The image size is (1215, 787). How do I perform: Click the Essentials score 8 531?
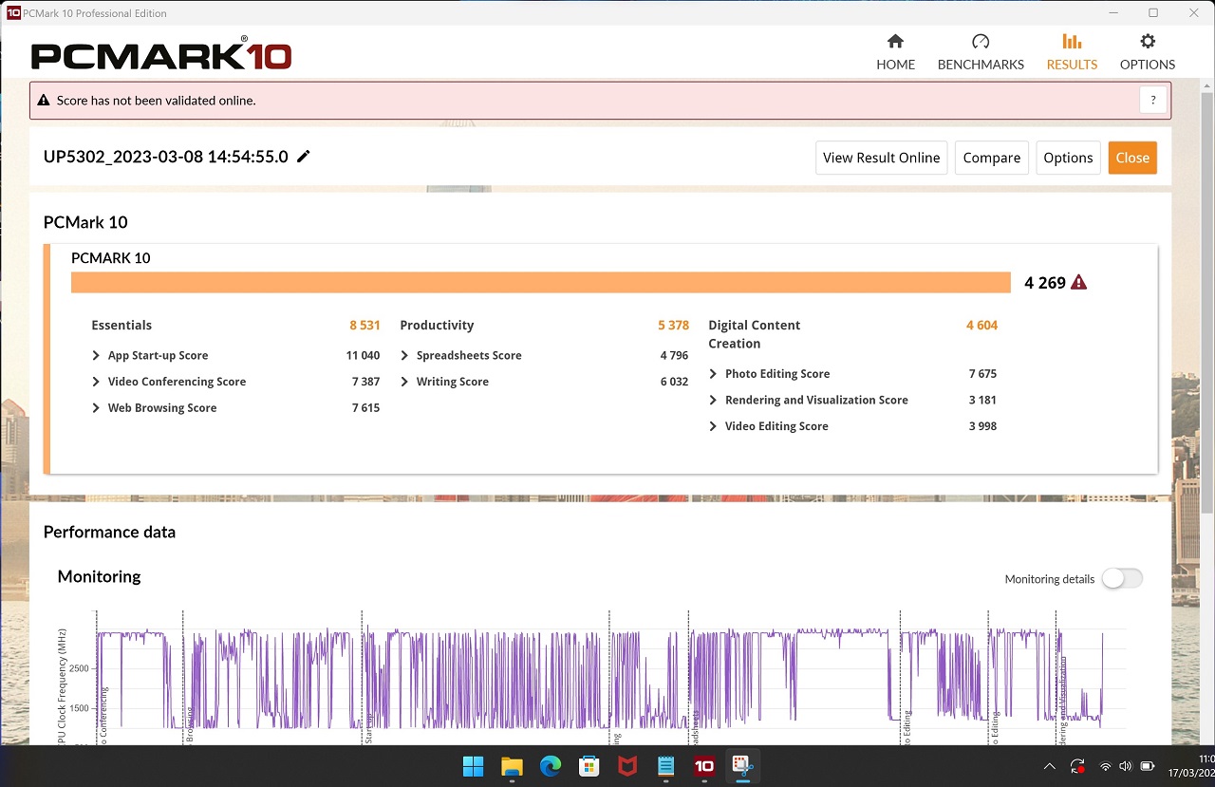pos(364,325)
